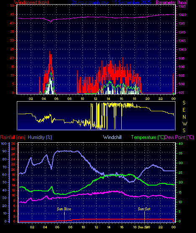Click 1025 on the barometer axis

[182, 6]
